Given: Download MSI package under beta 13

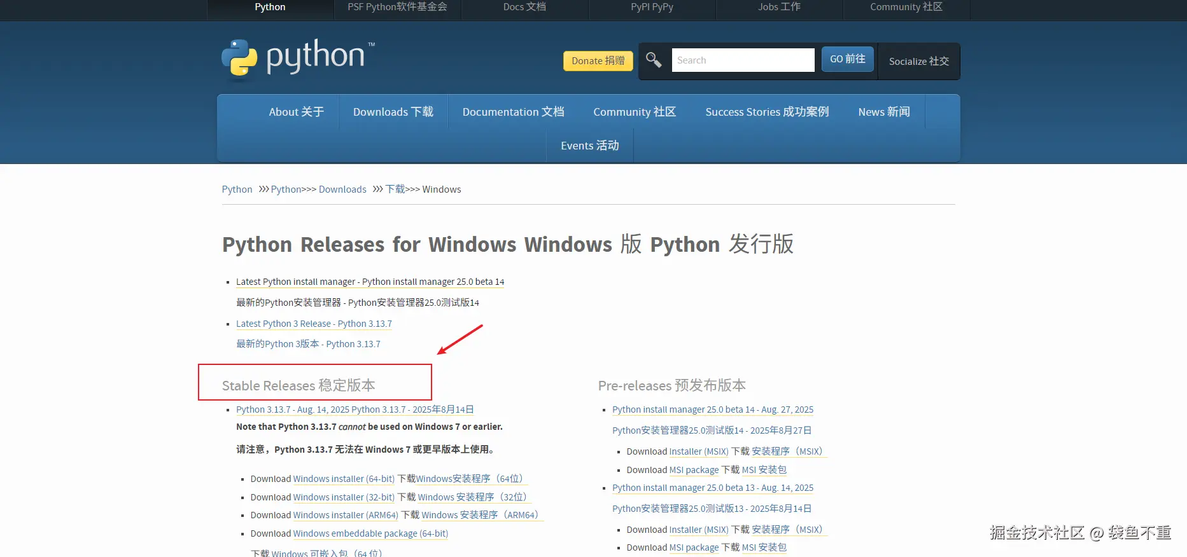Looking at the screenshot, I should coord(694,547).
